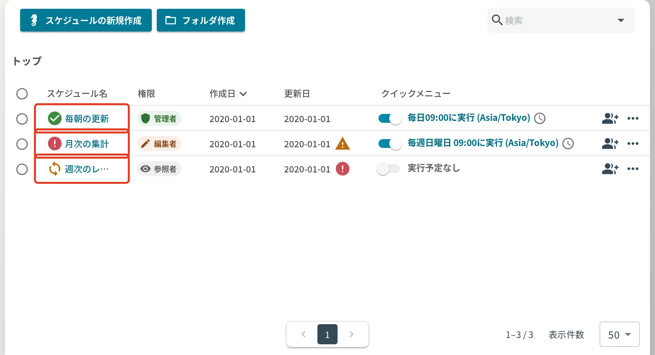Viewport: 655px width, 355px height.
Task: Click clock icon next to 毎日09:00に実行
Action: (x=540, y=118)
